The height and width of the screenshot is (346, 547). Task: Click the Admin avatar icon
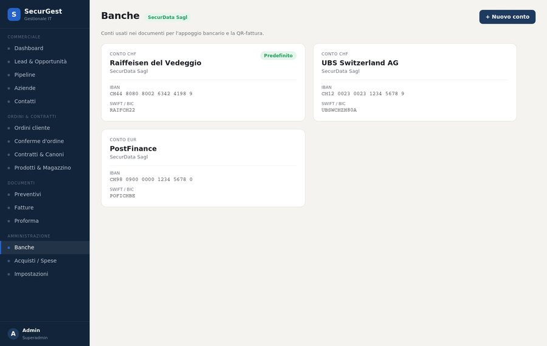click(x=13, y=333)
